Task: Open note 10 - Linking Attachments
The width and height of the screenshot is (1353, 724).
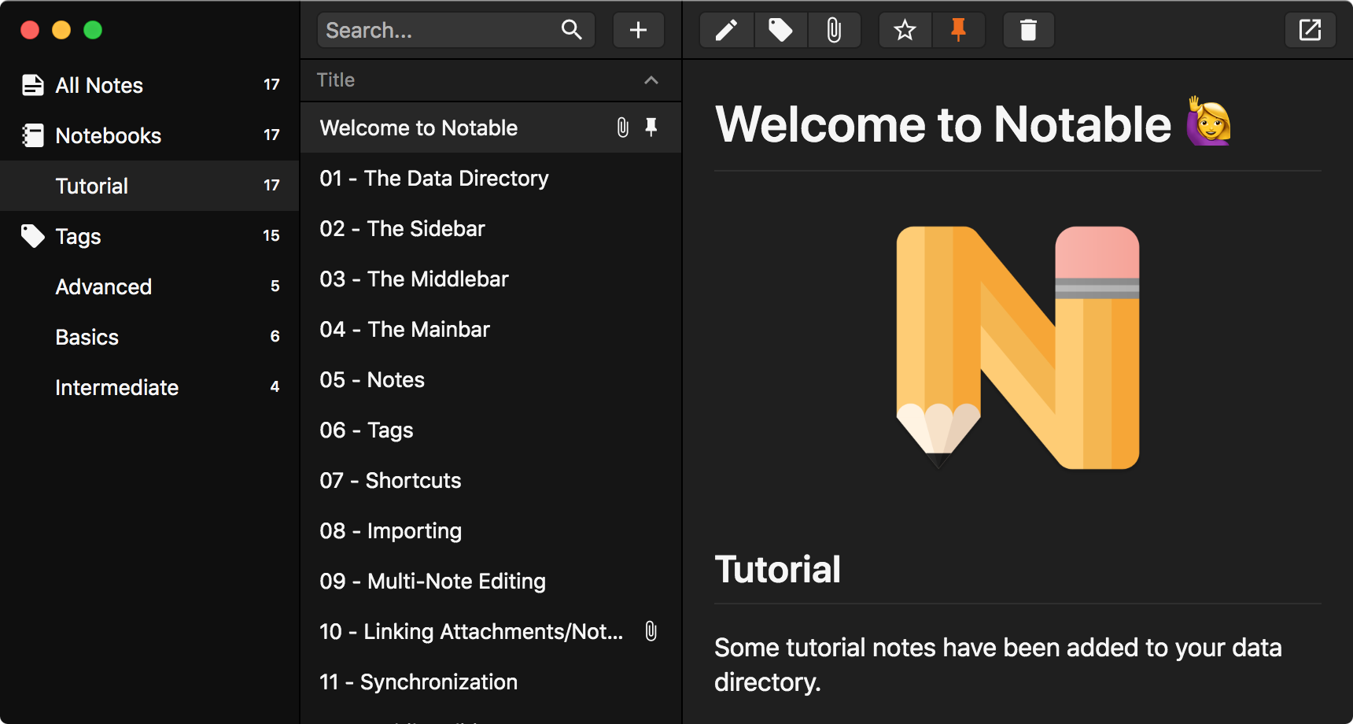Action: 491,631
